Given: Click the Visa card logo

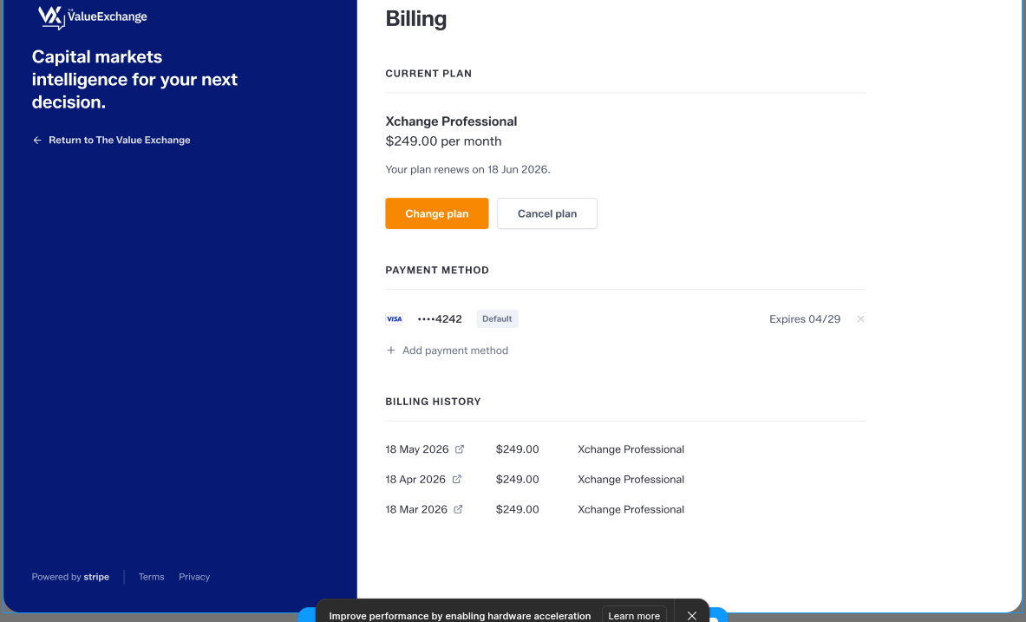Looking at the screenshot, I should (394, 319).
